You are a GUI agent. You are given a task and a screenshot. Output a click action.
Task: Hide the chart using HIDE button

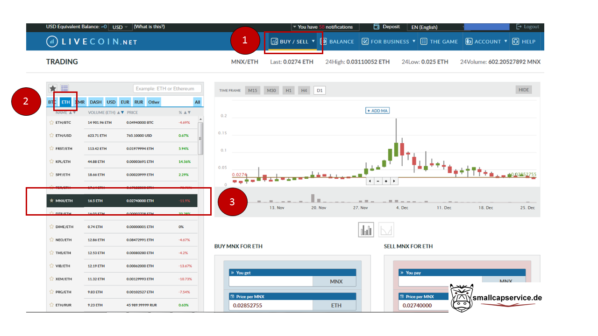tap(524, 90)
